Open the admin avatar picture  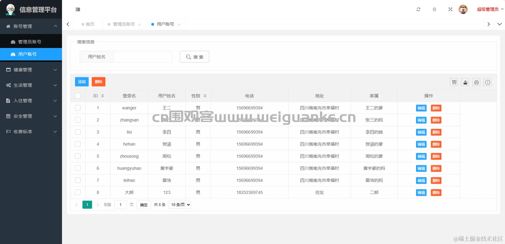pos(463,9)
